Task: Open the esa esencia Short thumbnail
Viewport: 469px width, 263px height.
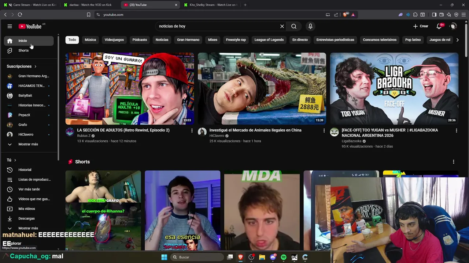Action: 182,210
